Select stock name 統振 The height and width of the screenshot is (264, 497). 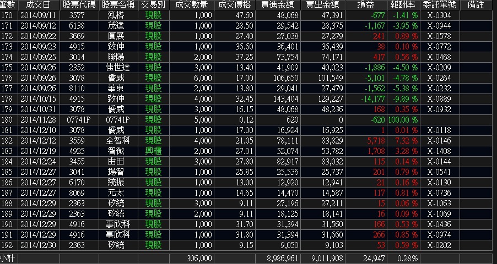pyautogui.click(x=116, y=183)
